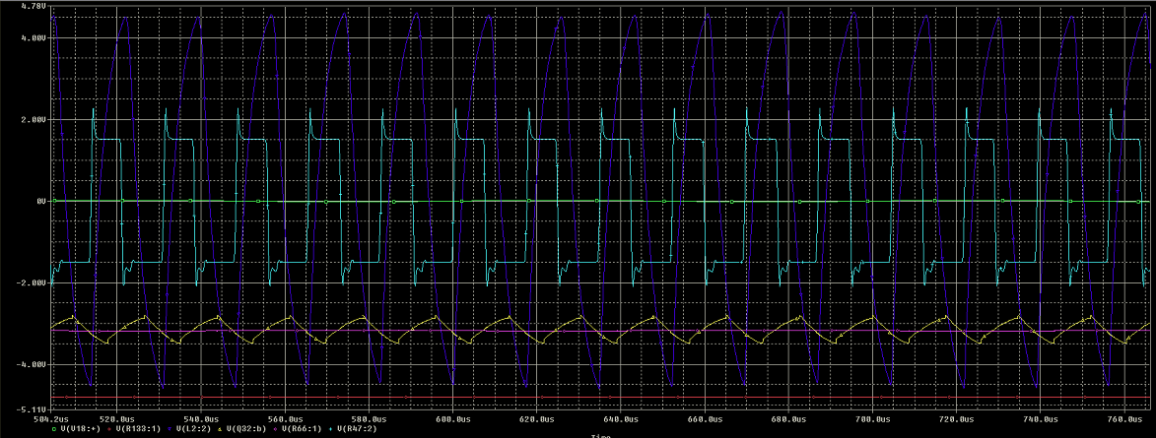Click the -4.00V Y-axis label
Image resolution: width=1156 pixels, height=438 pixels.
[x=32, y=364]
